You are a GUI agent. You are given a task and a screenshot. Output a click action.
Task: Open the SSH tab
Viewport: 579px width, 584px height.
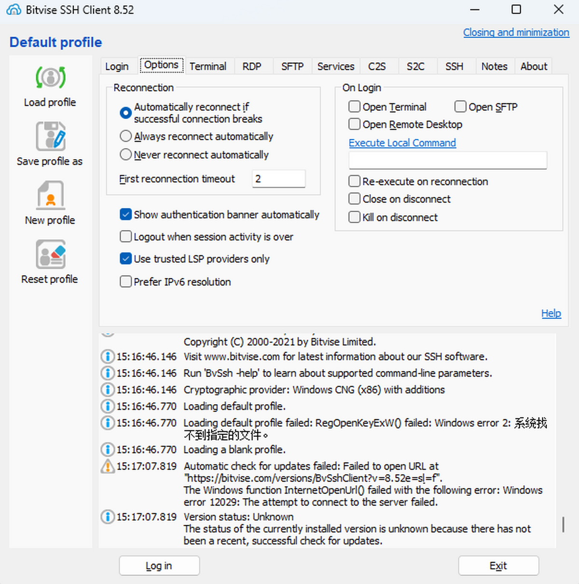pyautogui.click(x=455, y=67)
